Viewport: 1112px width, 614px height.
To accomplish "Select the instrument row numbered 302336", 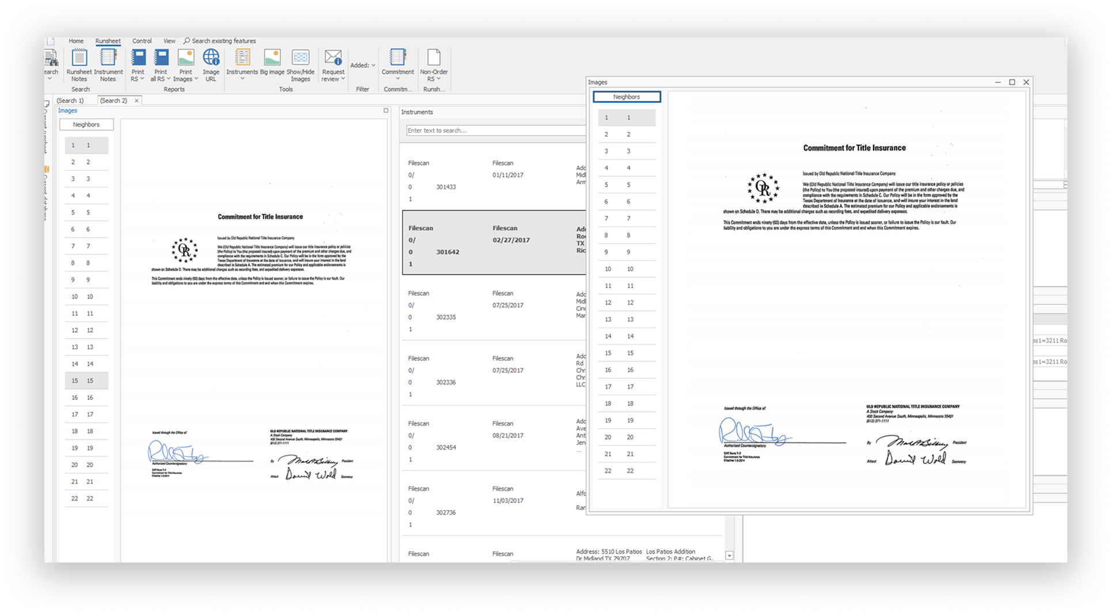I will 494,373.
